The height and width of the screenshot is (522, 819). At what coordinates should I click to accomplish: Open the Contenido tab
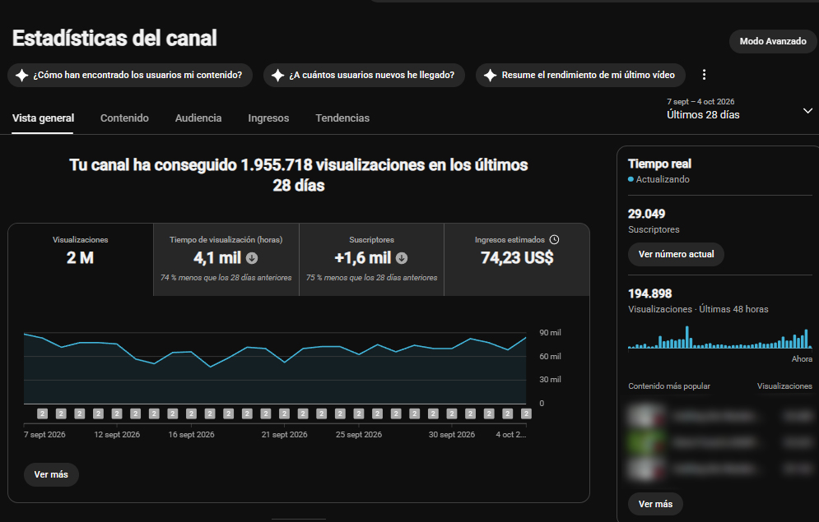click(x=124, y=118)
